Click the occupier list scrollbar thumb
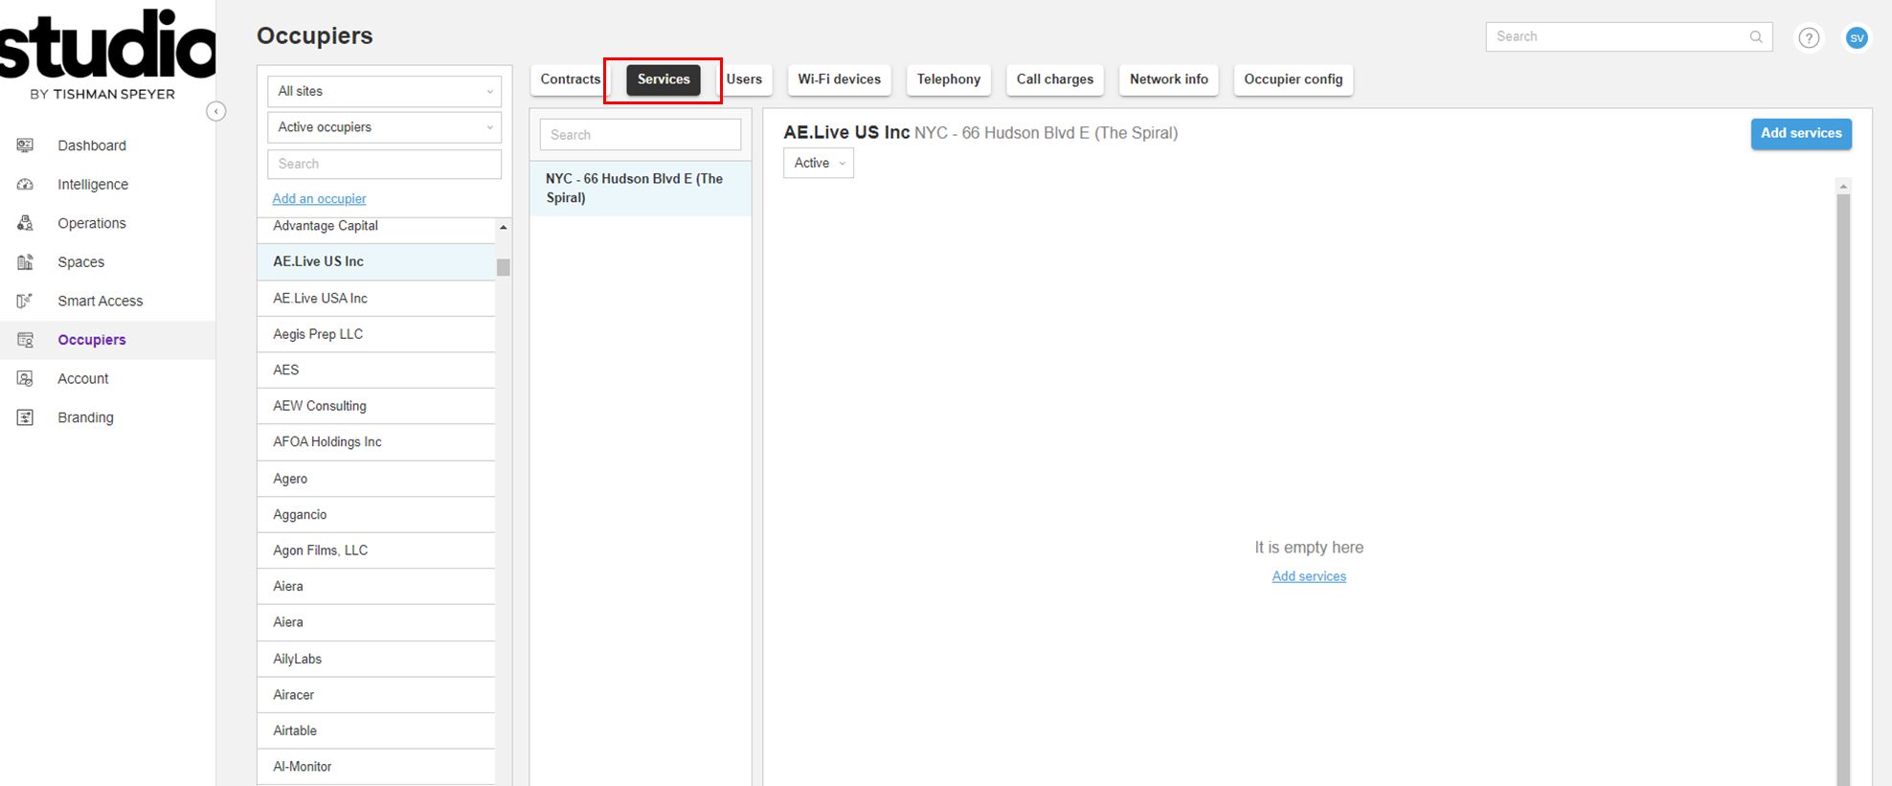The image size is (1892, 786). 504,267
